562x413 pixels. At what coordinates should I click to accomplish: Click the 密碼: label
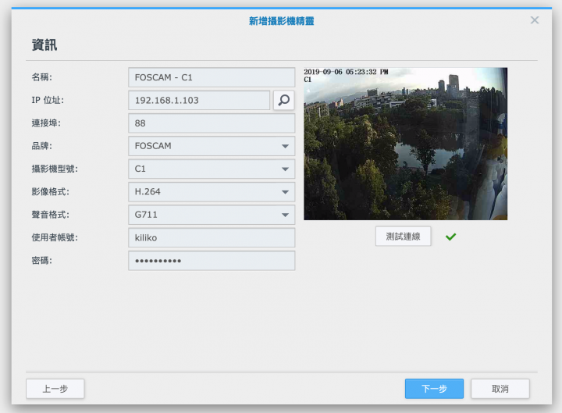(41, 261)
